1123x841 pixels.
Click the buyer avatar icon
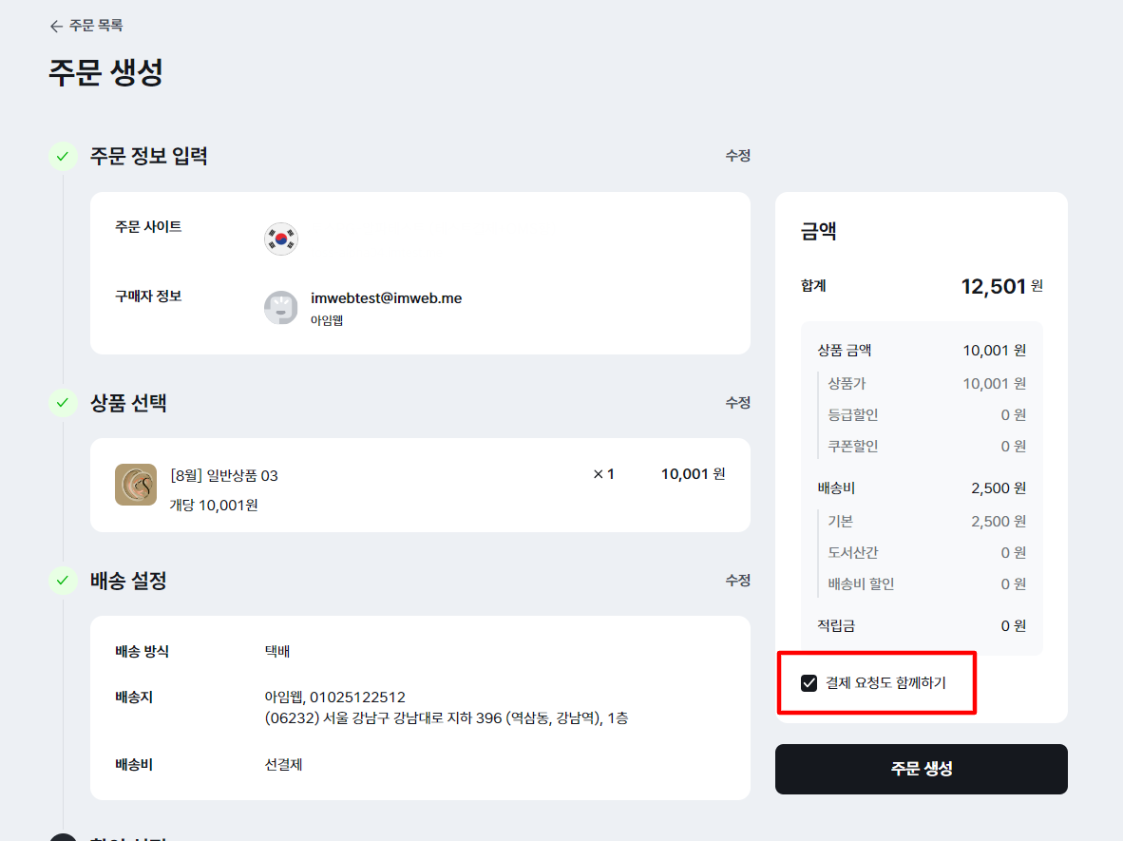(x=280, y=308)
